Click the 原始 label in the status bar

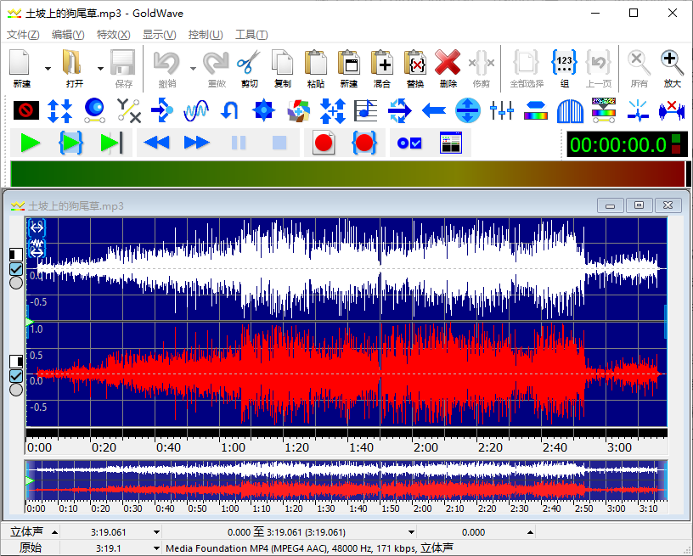click(x=31, y=548)
